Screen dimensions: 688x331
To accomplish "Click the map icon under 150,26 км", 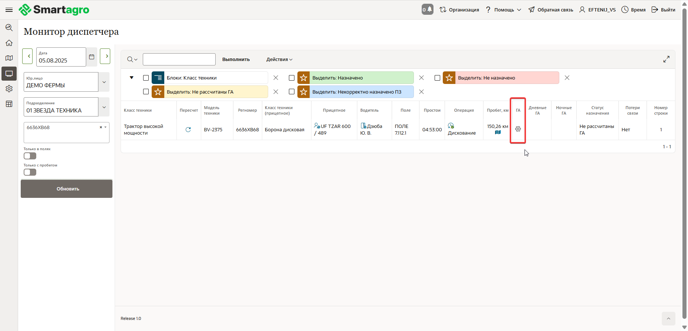I will (498, 132).
